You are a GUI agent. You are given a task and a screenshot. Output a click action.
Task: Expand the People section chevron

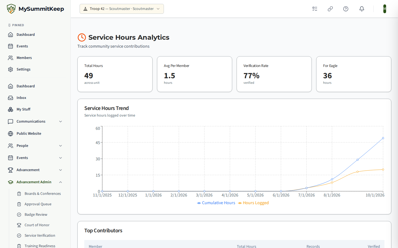point(61,146)
